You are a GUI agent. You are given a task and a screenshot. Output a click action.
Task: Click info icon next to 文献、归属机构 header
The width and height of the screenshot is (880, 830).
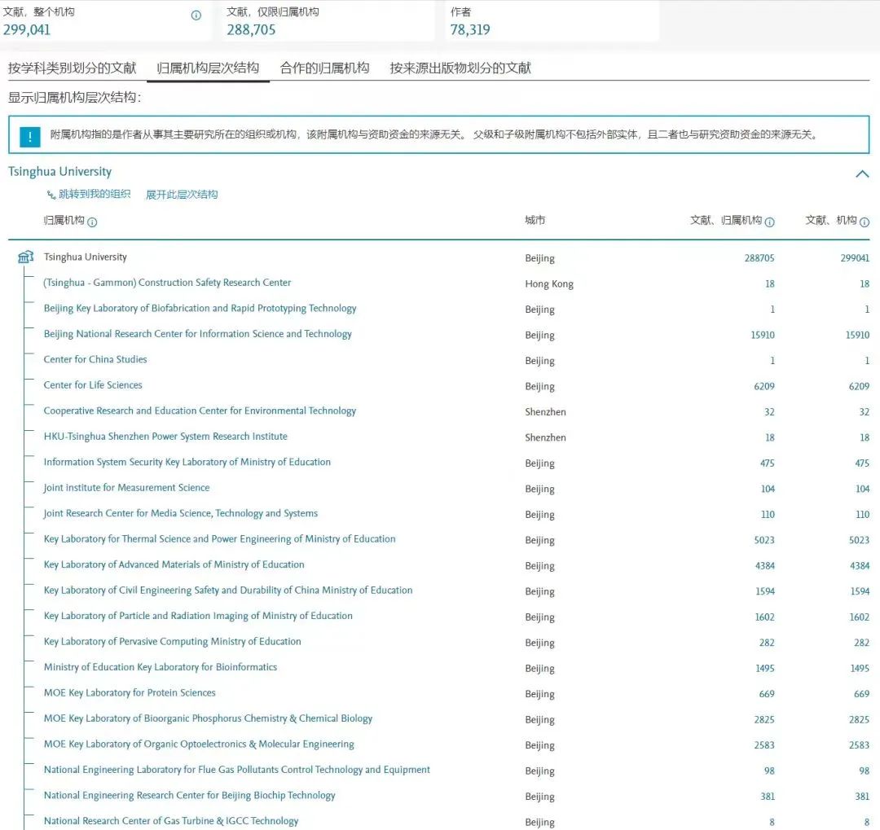769,222
